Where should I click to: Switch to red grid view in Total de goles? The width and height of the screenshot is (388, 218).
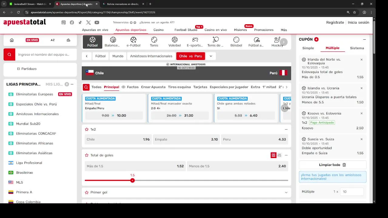pyautogui.click(x=273, y=155)
